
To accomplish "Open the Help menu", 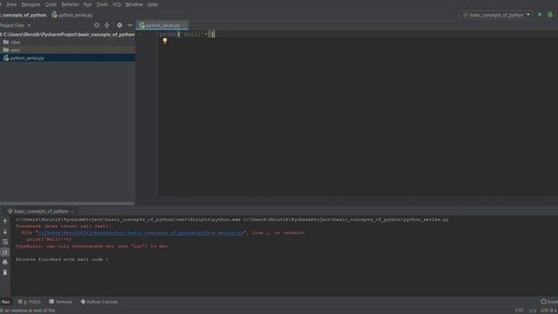I will coord(153,4).
